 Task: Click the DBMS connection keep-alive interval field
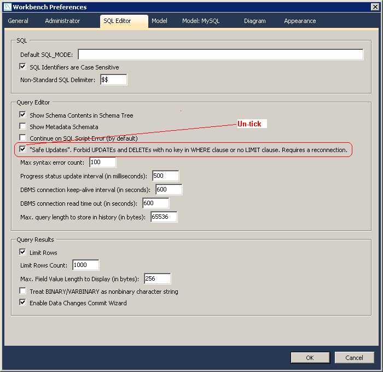click(x=169, y=189)
